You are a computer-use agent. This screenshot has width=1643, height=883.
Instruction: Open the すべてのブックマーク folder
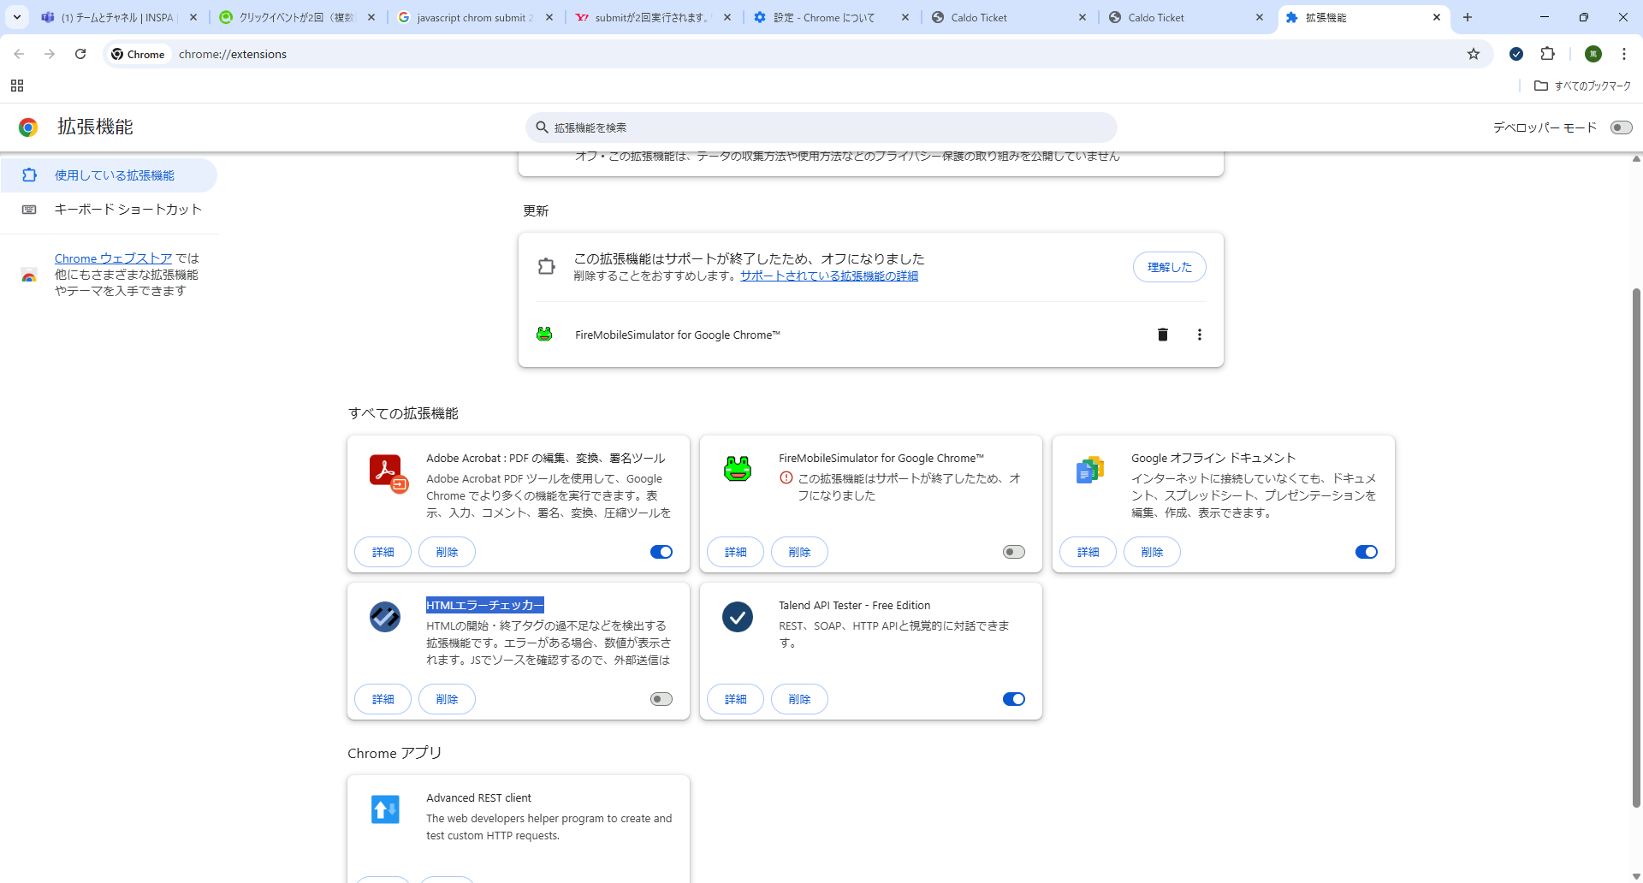(1583, 86)
